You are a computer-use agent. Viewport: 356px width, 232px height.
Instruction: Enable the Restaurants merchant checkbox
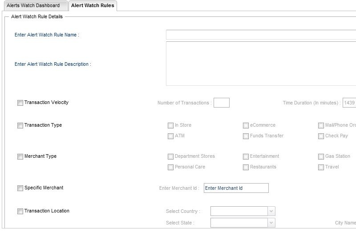coord(246,168)
